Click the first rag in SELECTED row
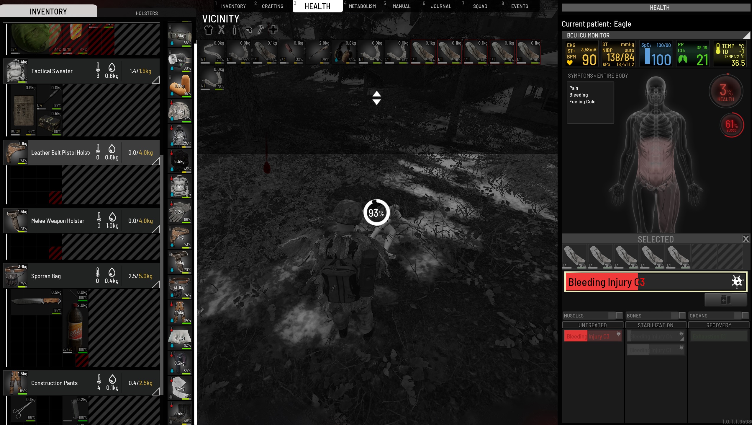This screenshot has width=752, height=425. (574, 256)
